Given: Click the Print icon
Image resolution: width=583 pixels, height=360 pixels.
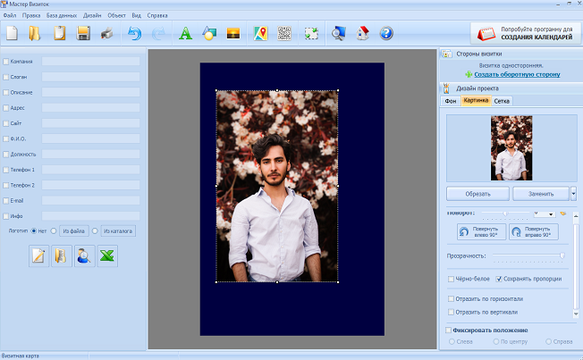Looking at the screenshot, I should coord(107,33).
